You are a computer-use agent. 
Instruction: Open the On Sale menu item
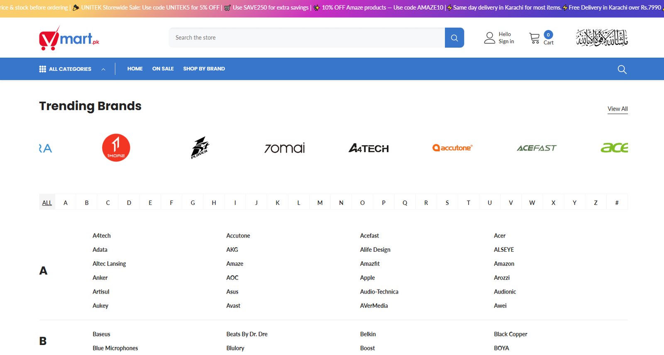163,69
